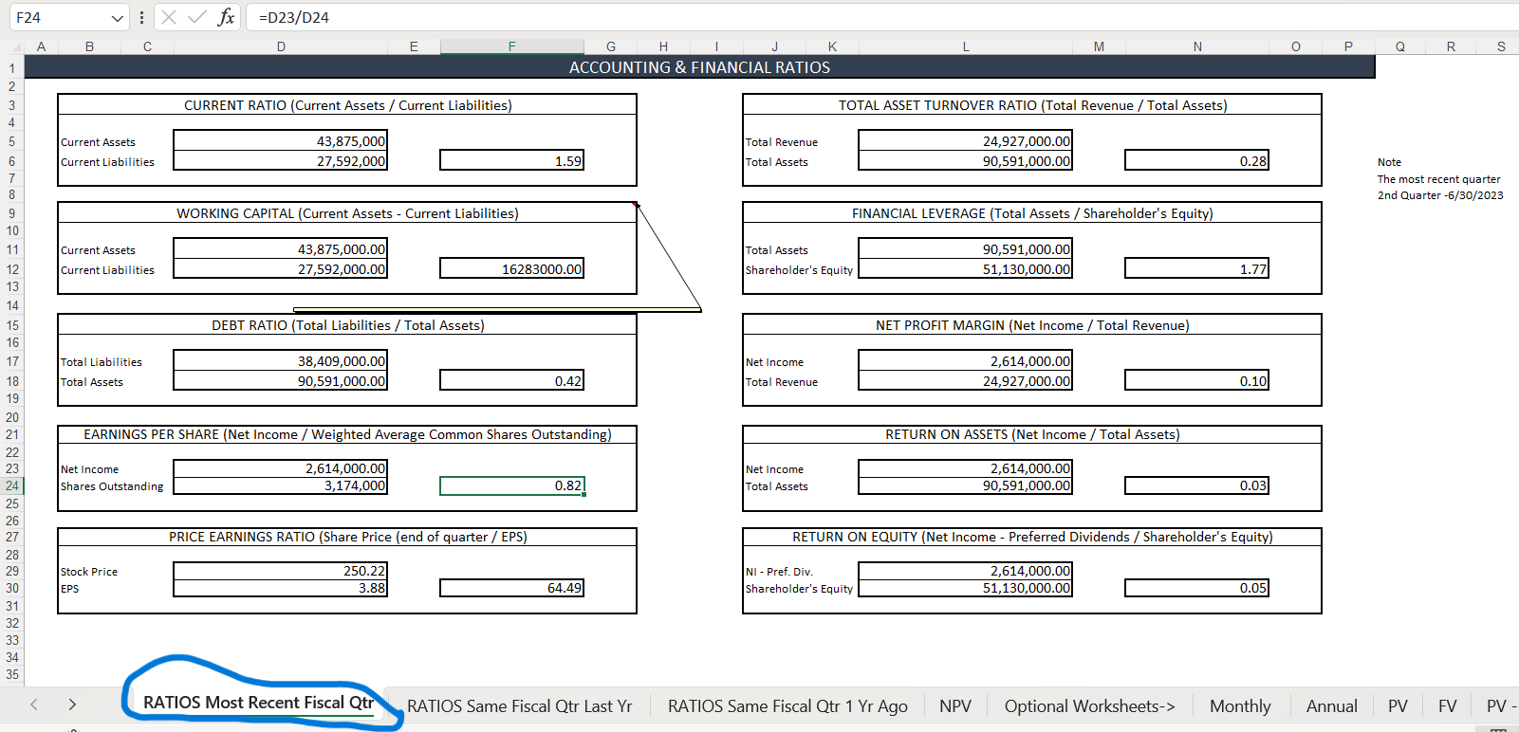This screenshot has width=1519, height=732.
Task: Click the CURRENT RATIO section heading
Action: pyautogui.click(x=347, y=105)
